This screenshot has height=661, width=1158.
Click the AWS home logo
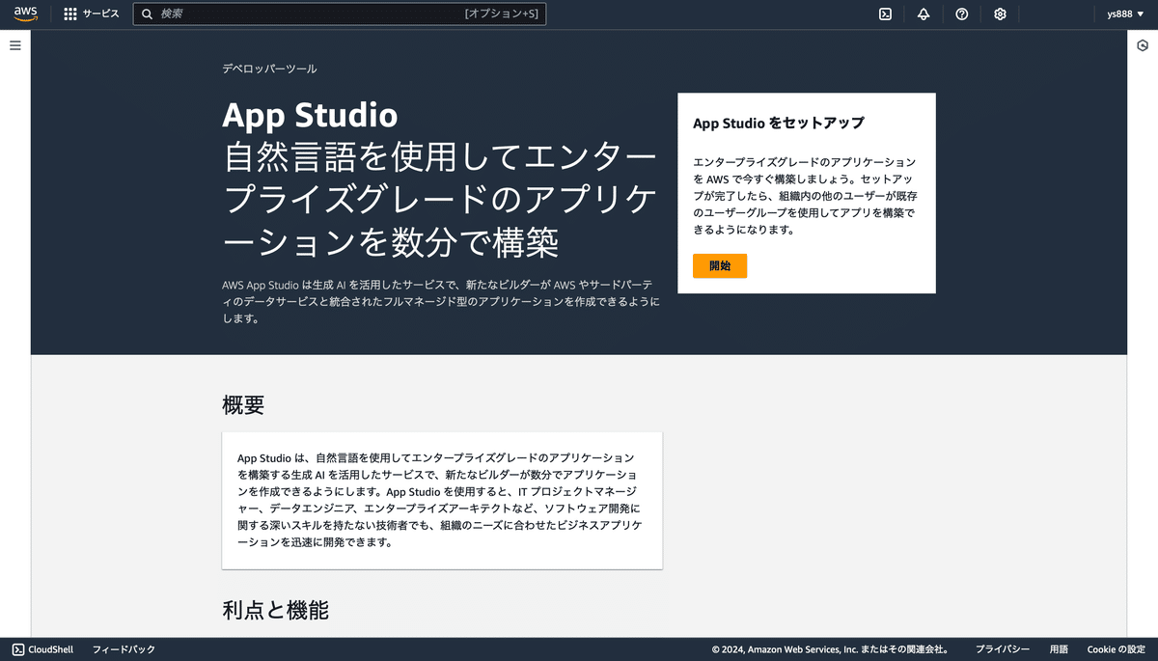click(x=24, y=14)
